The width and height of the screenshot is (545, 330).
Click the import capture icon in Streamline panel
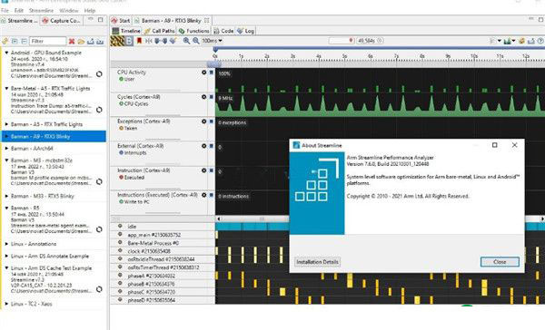pos(100,42)
